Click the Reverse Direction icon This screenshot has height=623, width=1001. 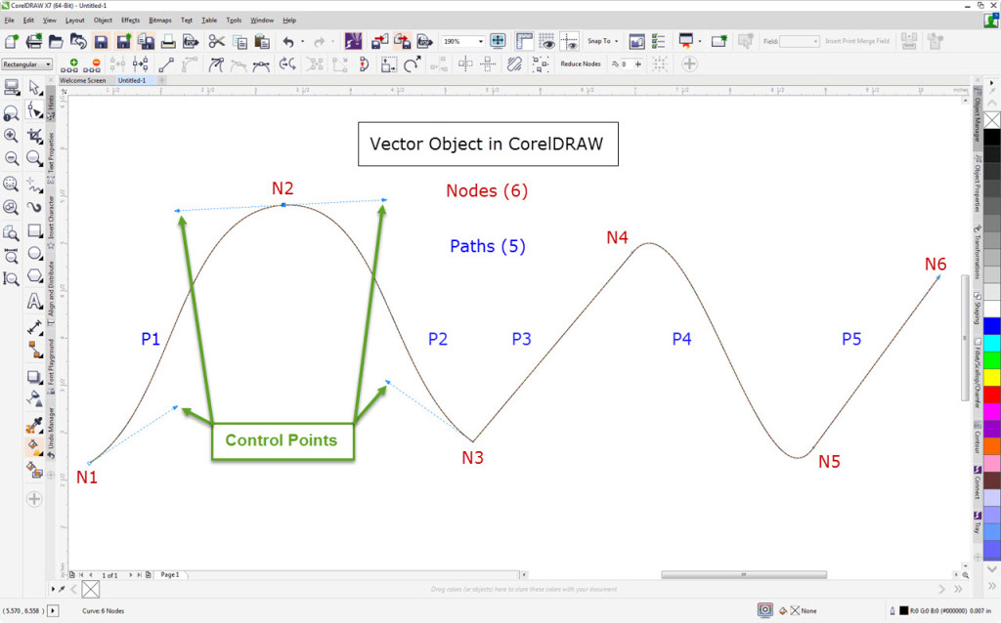(x=288, y=63)
